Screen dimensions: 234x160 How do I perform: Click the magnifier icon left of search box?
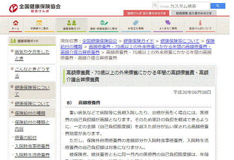[155, 5]
